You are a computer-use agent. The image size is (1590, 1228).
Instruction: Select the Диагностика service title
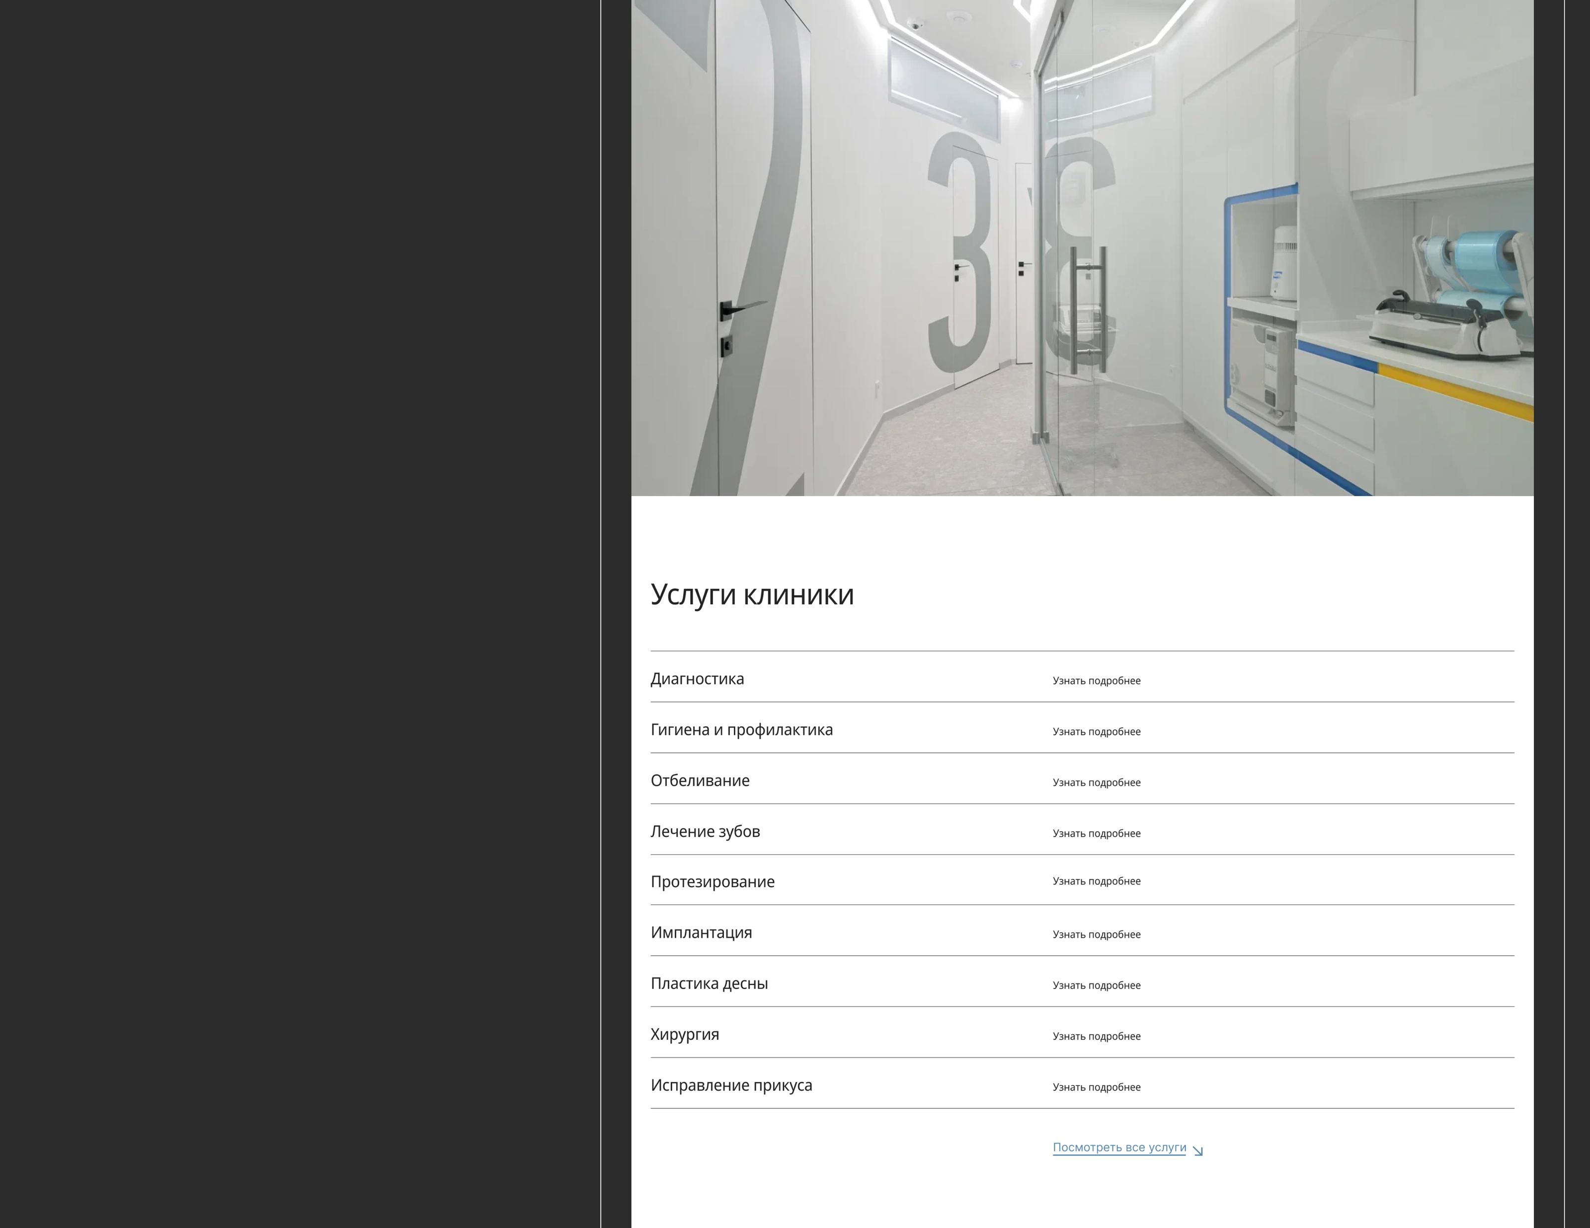[697, 679]
